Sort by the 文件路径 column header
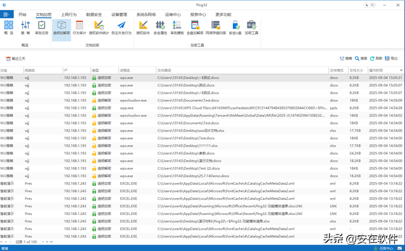This screenshot has width=405, height=251. (x=242, y=70)
